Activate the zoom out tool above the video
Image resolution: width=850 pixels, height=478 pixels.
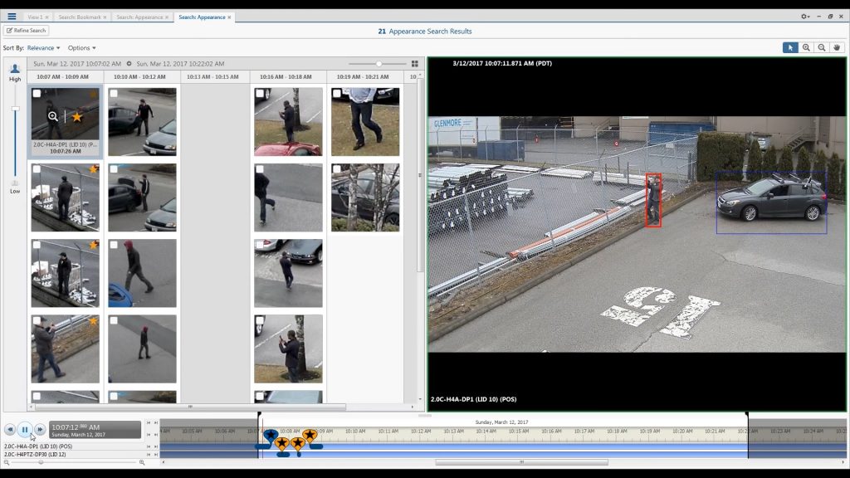pos(822,47)
